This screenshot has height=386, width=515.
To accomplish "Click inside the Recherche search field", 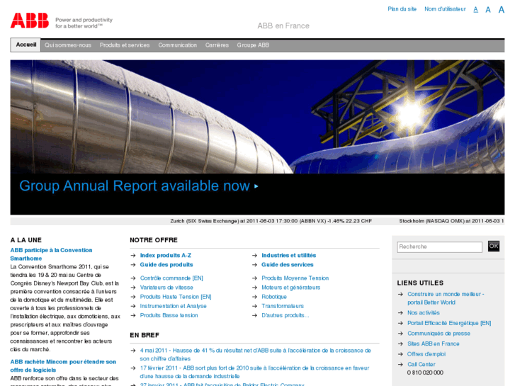I will pos(439,246).
